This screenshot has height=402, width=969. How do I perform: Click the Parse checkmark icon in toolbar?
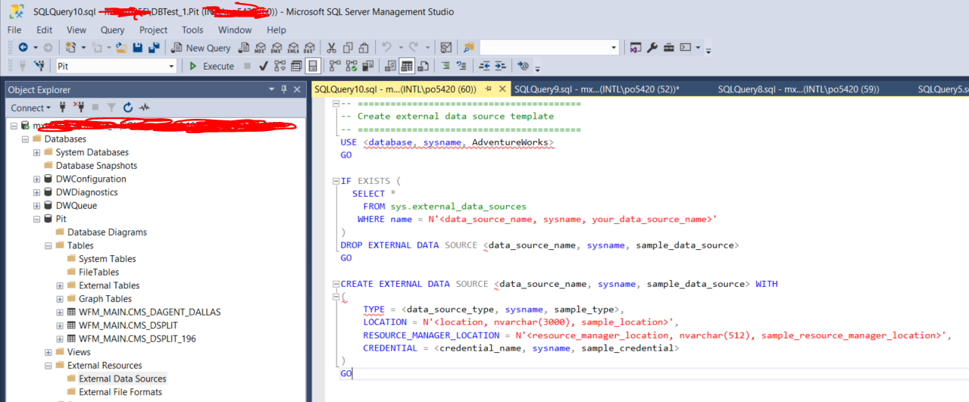(263, 66)
